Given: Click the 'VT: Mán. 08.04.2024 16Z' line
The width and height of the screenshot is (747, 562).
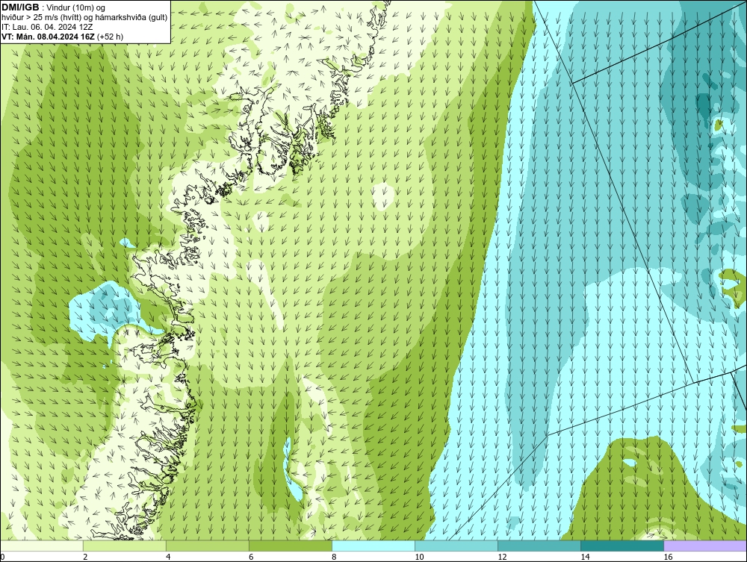Looking at the screenshot, I should pyautogui.click(x=63, y=36).
